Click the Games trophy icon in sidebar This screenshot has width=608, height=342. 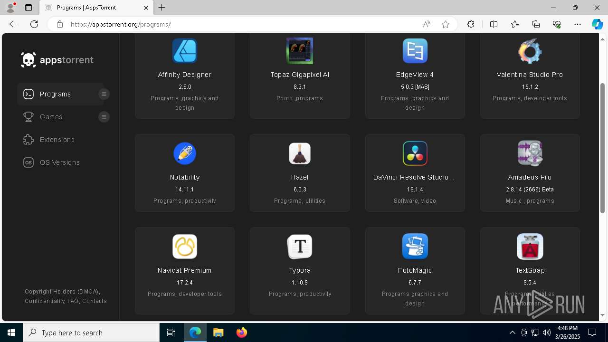click(x=28, y=117)
